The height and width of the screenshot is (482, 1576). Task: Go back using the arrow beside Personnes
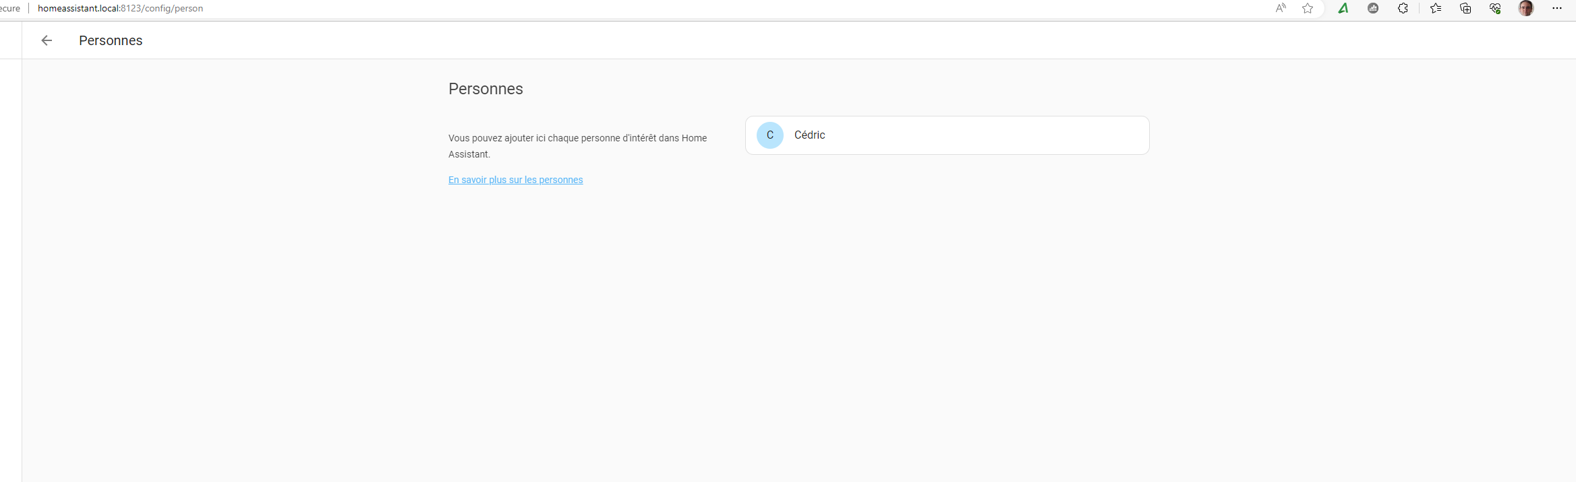click(47, 40)
